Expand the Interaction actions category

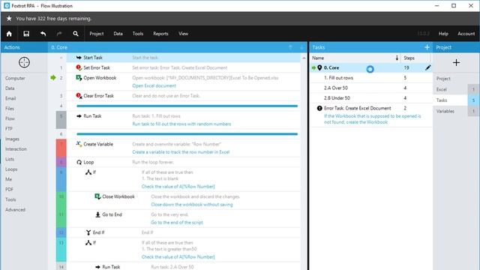[x=16, y=149]
